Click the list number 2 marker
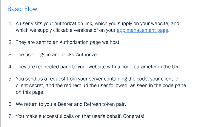The height and width of the screenshot is (127, 206). point(10,42)
